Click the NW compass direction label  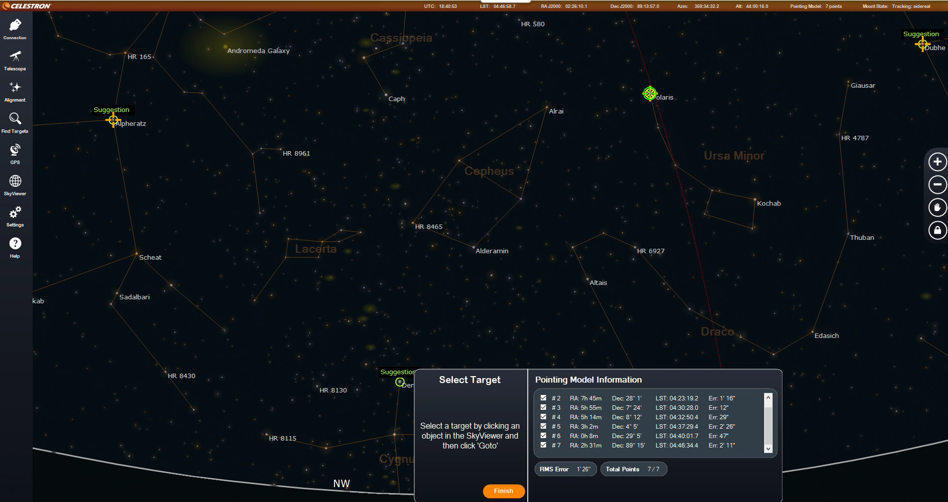pyautogui.click(x=341, y=484)
